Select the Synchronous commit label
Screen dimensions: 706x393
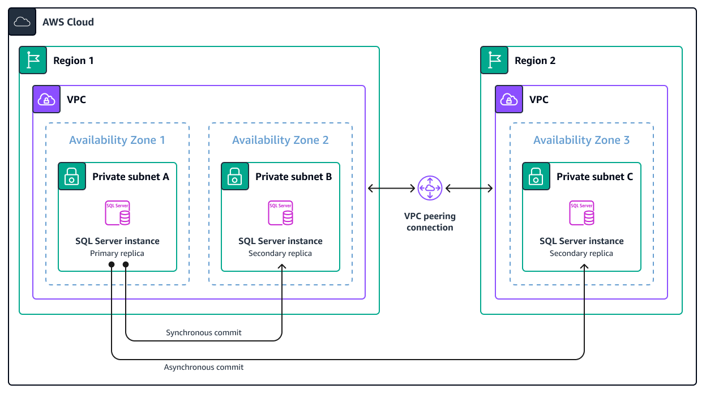point(204,332)
